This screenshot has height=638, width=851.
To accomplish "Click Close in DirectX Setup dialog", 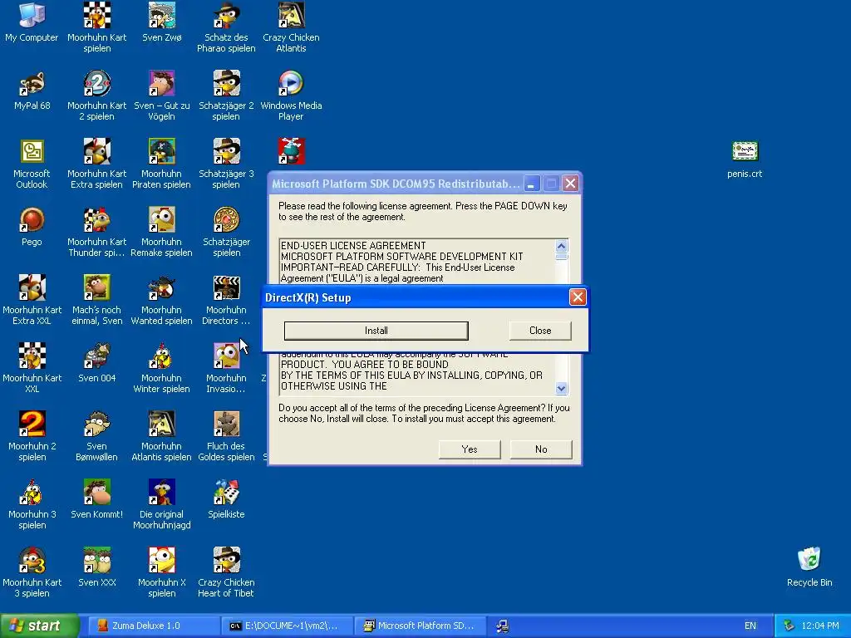I will coord(540,331).
